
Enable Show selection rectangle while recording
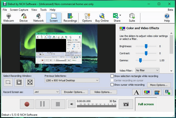(112, 76)
